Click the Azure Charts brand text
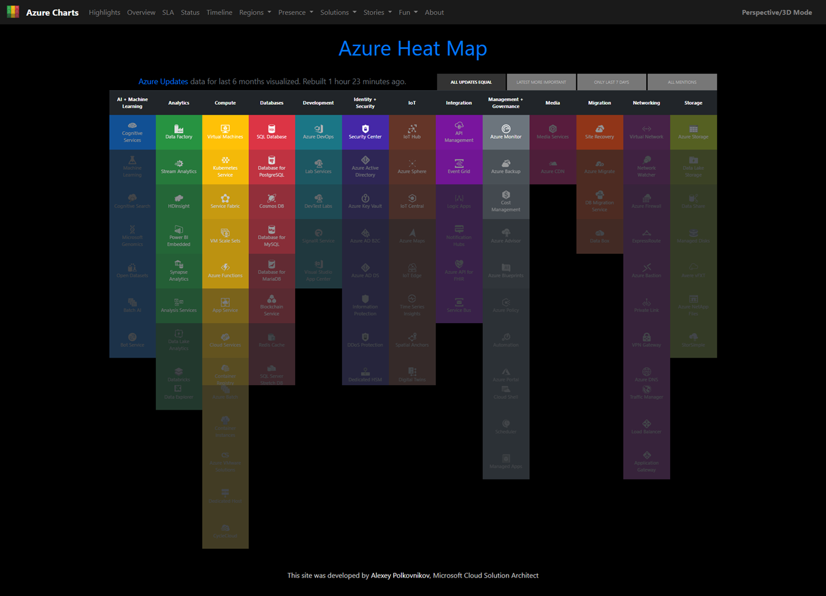This screenshot has height=596, width=826. tap(52, 12)
